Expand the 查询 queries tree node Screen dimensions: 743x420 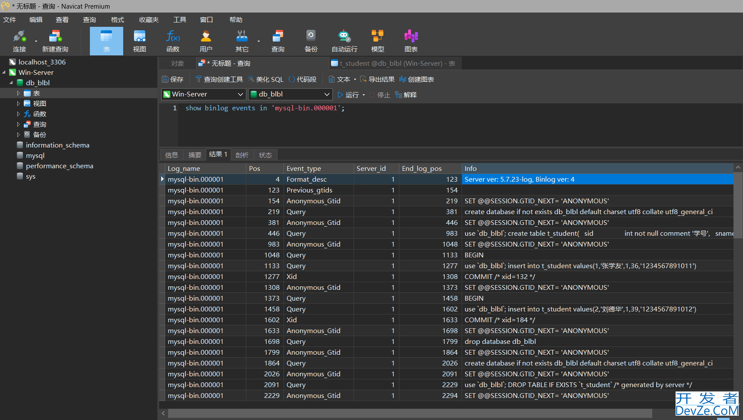point(18,124)
